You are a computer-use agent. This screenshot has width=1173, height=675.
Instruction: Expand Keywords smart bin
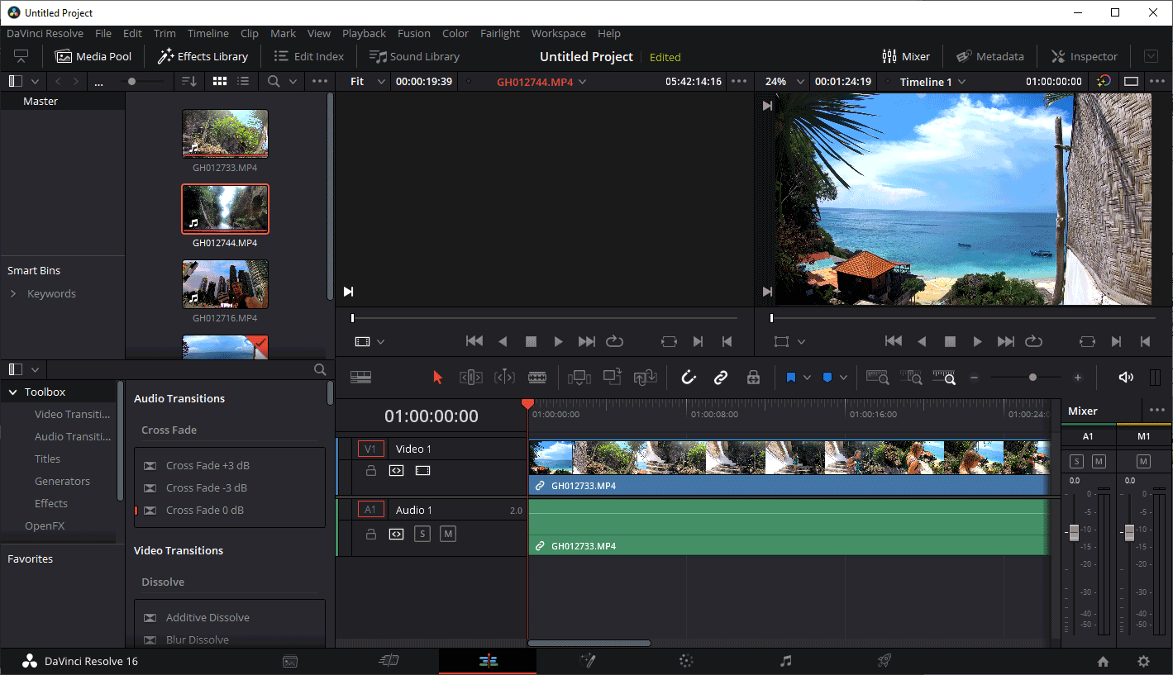[x=12, y=294]
